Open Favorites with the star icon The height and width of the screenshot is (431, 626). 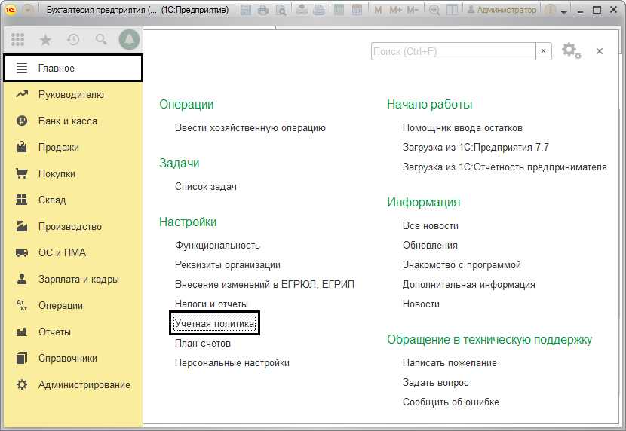click(x=45, y=40)
